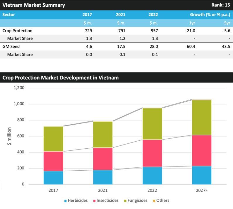Select the Crop Protection 2022 value 957
The height and width of the screenshot is (209, 233).
click(154, 31)
